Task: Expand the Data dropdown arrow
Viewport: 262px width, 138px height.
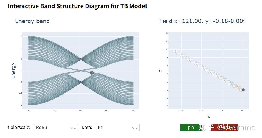Action: click(137, 128)
